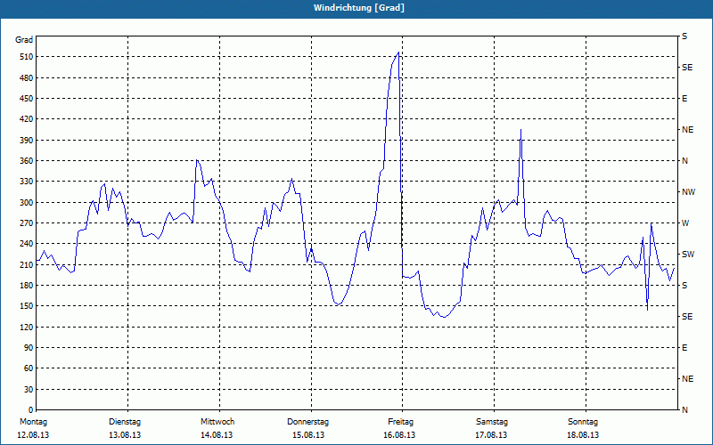
Task: Select the E compass label level with 450
Action: 684,99
